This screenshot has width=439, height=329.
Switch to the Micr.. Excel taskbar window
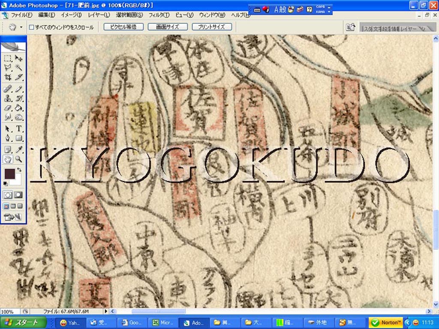click(x=162, y=323)
